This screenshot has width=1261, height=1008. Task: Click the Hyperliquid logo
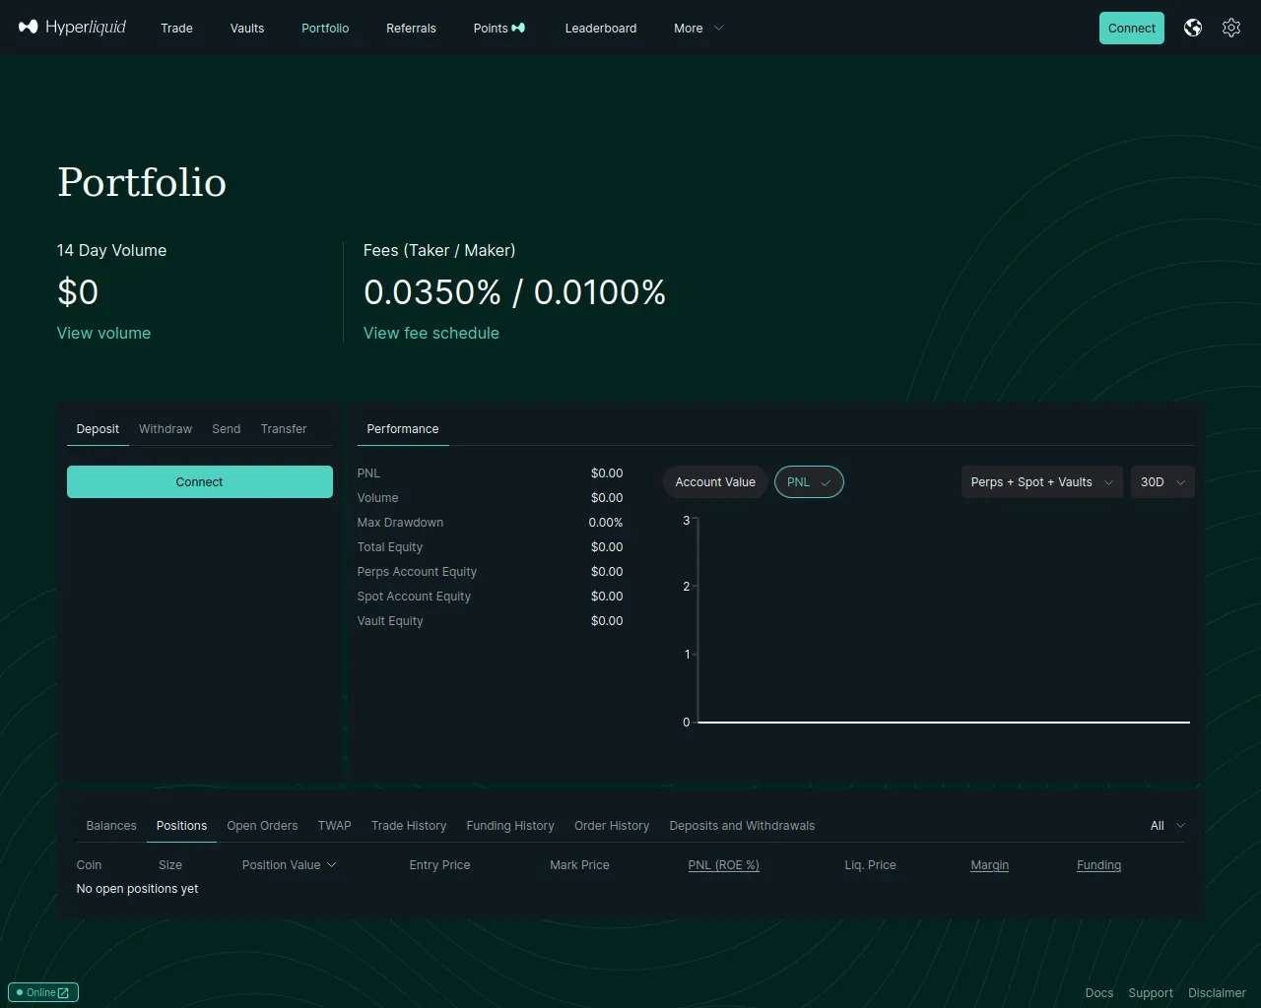(x=72, y=28)
